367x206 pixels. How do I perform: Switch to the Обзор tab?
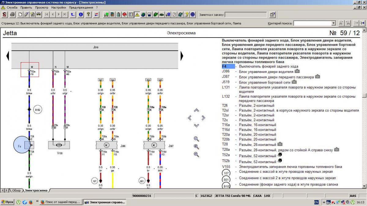pos(16,190)
